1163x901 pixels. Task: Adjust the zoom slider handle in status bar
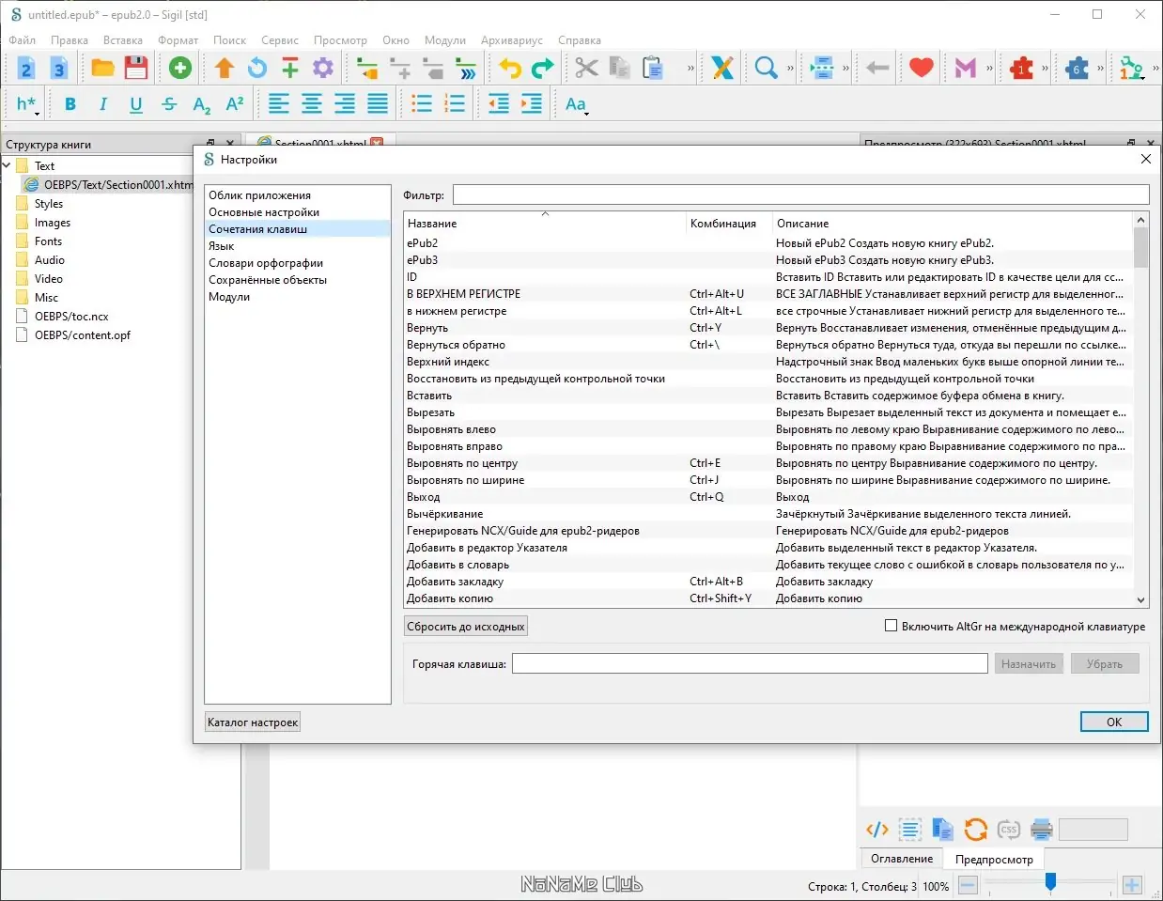(x=1050, y=881)
